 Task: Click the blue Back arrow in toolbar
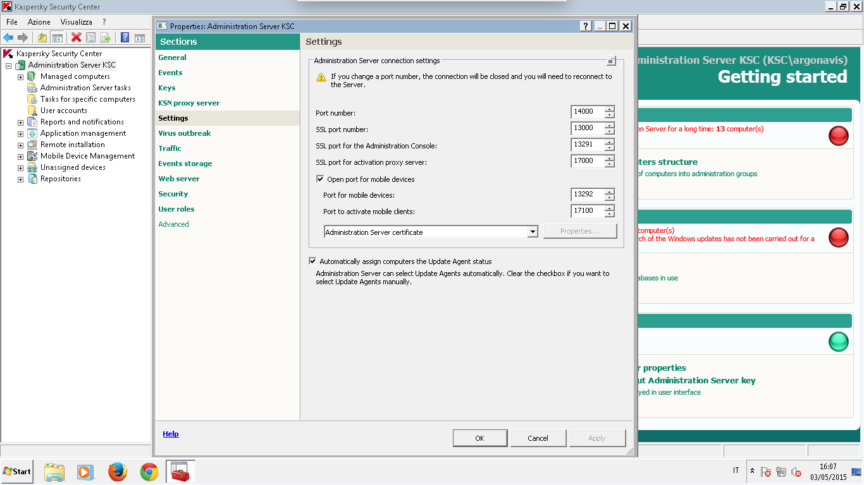pos(8,38)
